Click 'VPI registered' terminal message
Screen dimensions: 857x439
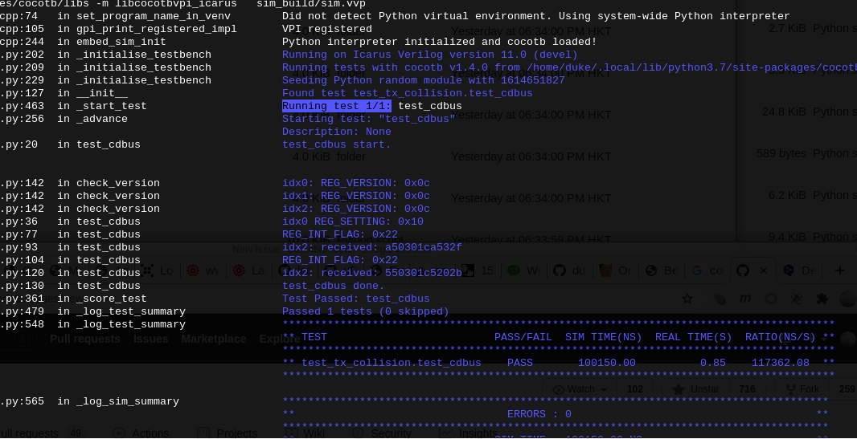click(x=327, y=29)
